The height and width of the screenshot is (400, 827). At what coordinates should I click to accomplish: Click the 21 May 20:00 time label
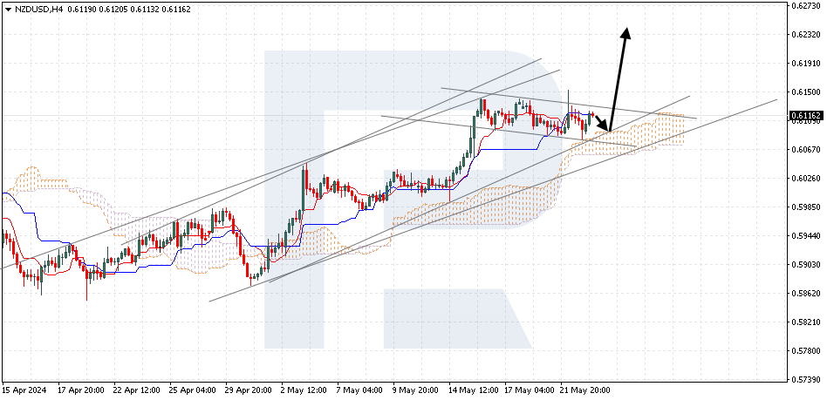pyautogui.click(x=584, y=390)
